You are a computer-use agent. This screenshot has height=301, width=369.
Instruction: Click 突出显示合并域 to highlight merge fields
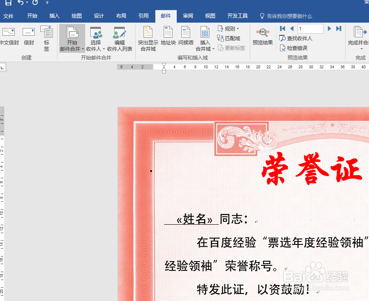[147, 40]
